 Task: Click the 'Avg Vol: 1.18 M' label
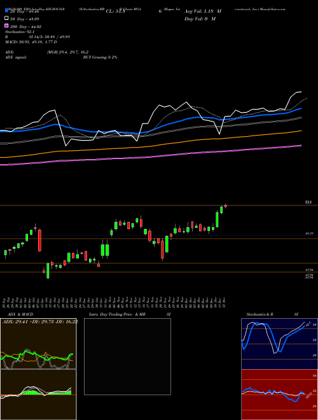point(203,11)
